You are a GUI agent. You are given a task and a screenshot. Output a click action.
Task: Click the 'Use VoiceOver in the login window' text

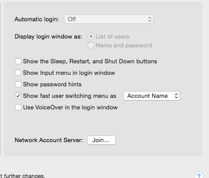(x=71, y=107)
